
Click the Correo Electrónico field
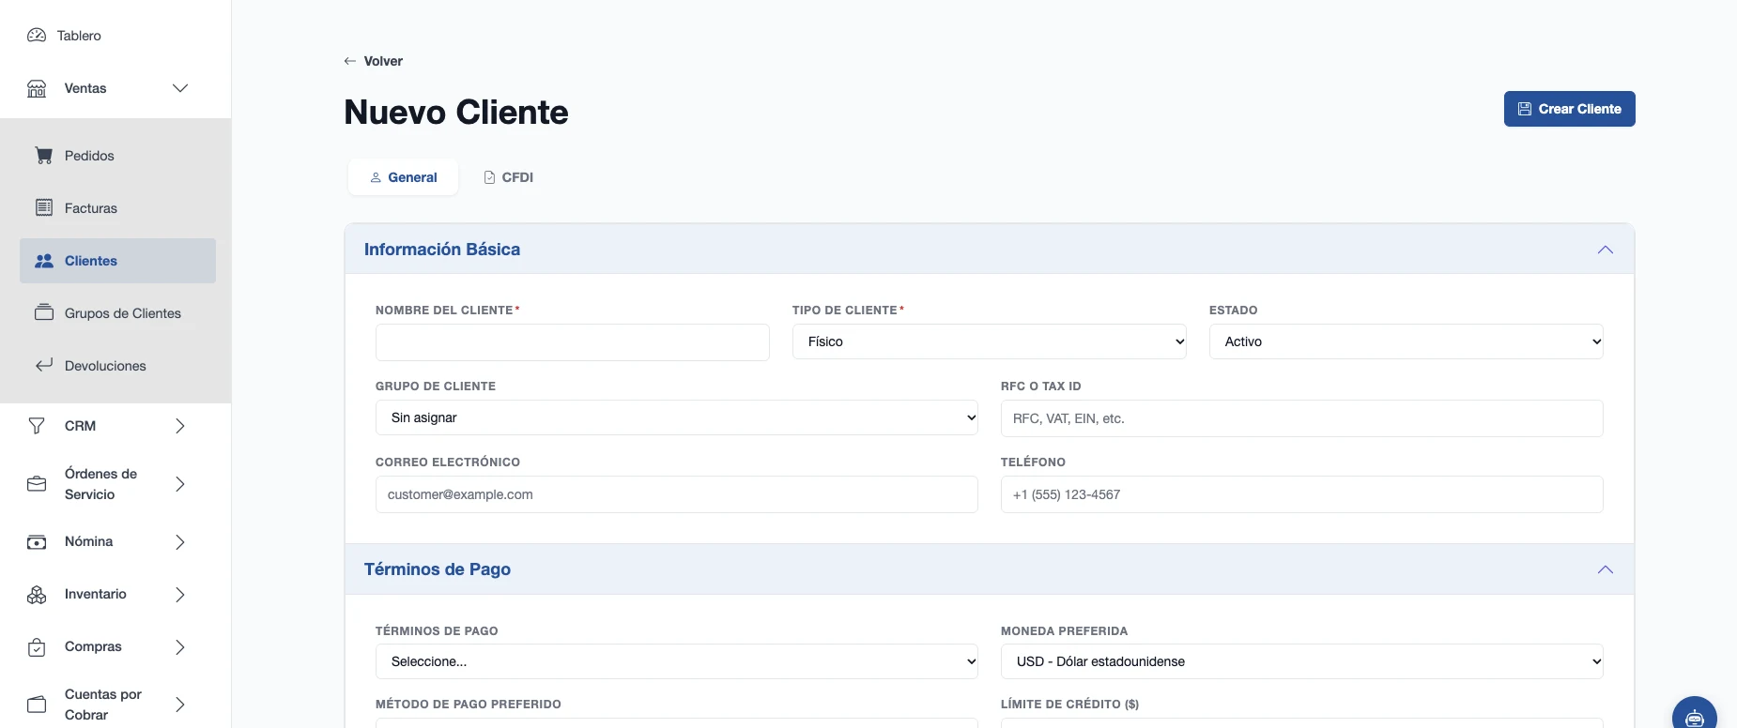pos(677,494)
